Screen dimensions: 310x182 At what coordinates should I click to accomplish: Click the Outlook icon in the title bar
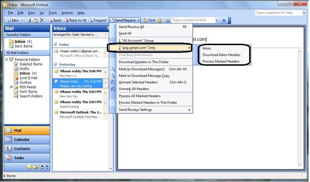pos(5,4)
